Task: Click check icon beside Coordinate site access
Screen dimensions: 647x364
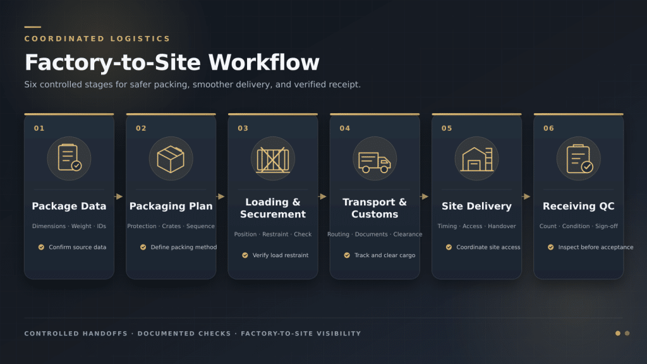Action: click(x=449, y=247)
